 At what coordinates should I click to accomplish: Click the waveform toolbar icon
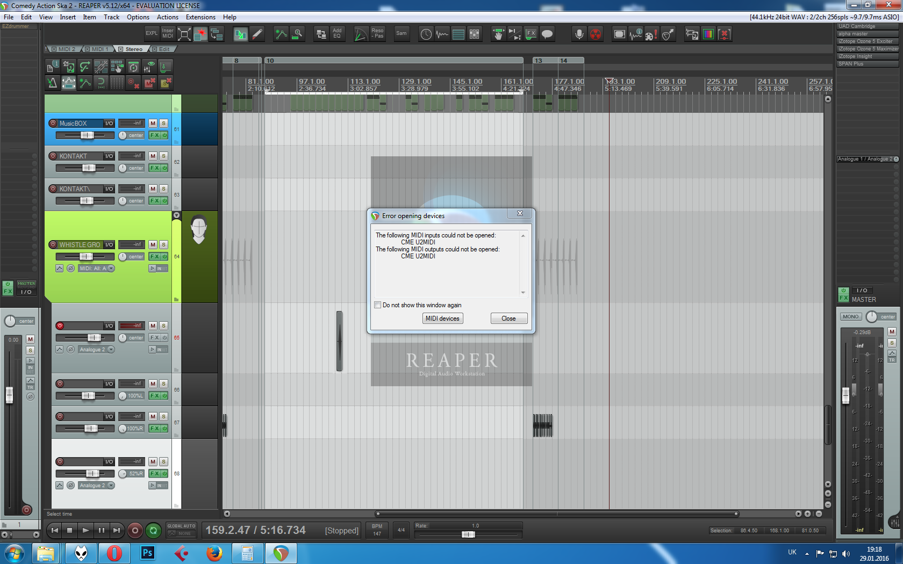point(442,34)
